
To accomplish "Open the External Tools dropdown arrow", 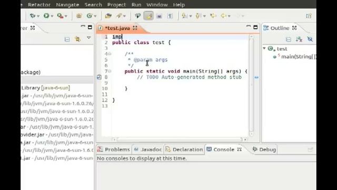I will click(x=66, y=16).
